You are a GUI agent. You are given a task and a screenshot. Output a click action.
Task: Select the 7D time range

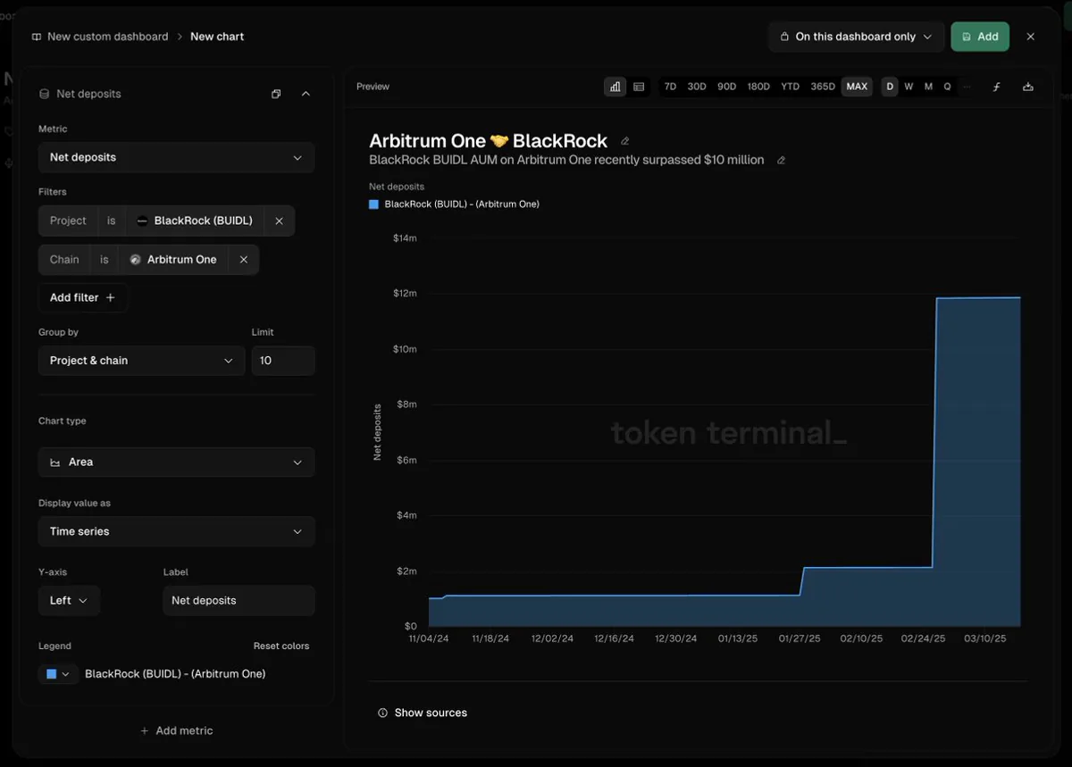(670, 87)
